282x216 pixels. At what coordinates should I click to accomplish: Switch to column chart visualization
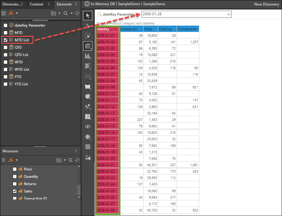tap(88, 56)
